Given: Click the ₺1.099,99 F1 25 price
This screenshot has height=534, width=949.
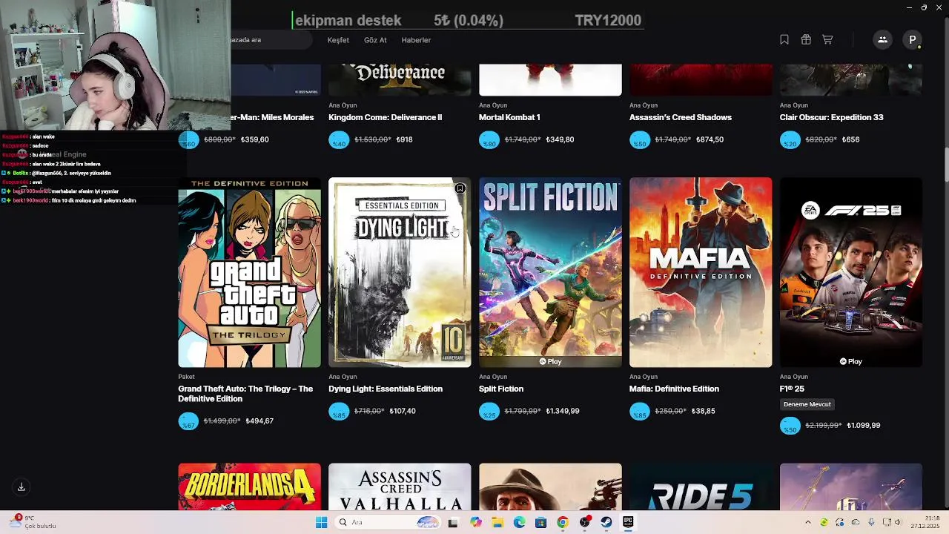Looking at the screenshot, I should [864, 426].
